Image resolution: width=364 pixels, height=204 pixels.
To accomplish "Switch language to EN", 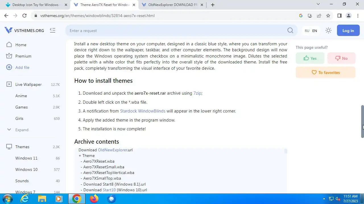I will pyautogui.click(x=315, y=31).
